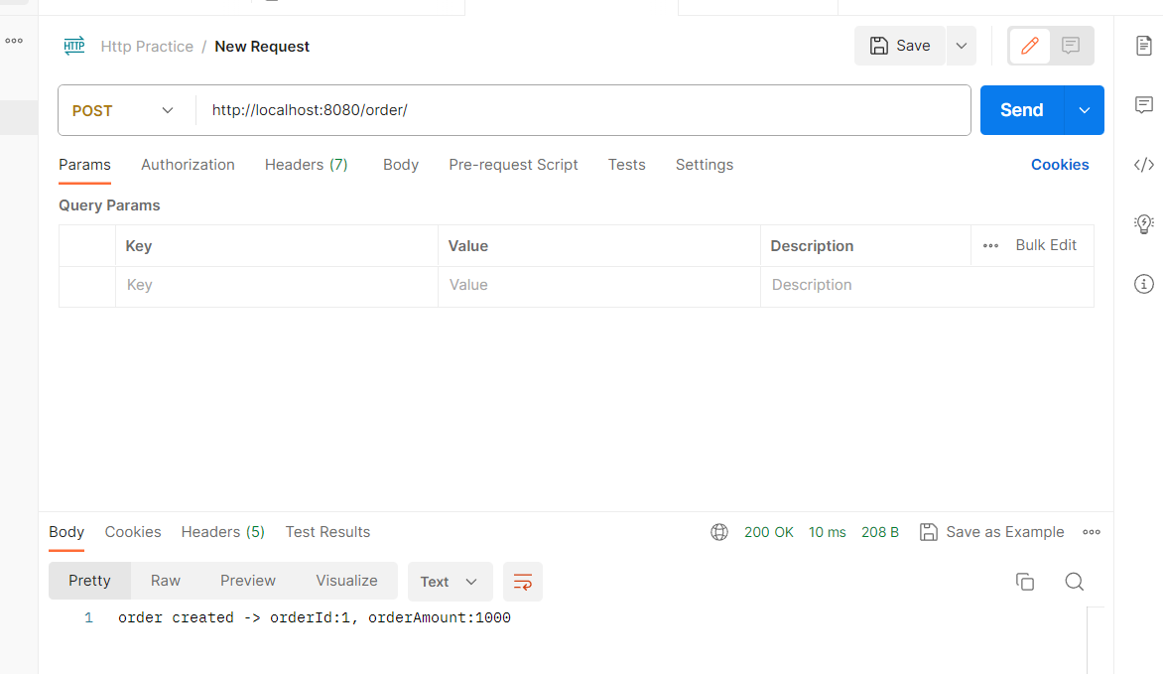The height and width of the screenshot is (674, 1163).
Task: Open the code snippet panel icon
Action: (x=1144, y=164)
